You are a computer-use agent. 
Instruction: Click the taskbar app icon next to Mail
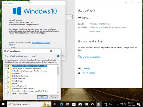[86, 104]
